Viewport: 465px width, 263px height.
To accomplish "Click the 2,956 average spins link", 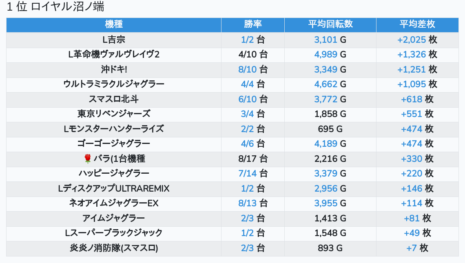I will (325, 188).
